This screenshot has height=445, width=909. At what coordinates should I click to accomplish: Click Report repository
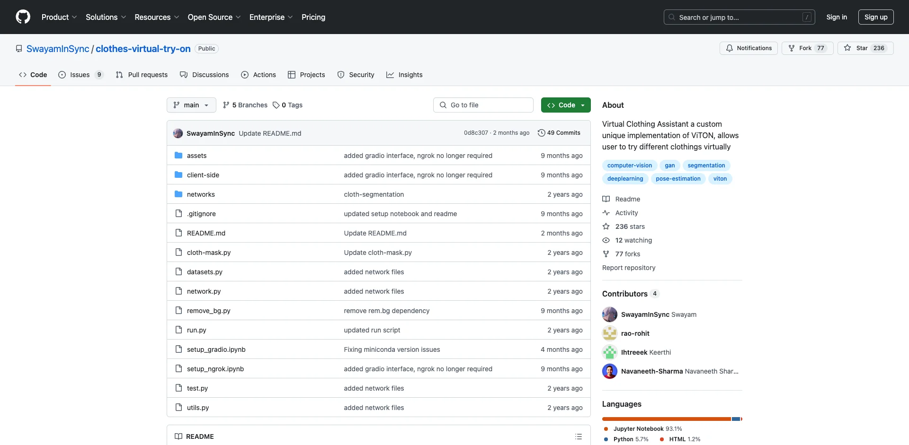629,268
